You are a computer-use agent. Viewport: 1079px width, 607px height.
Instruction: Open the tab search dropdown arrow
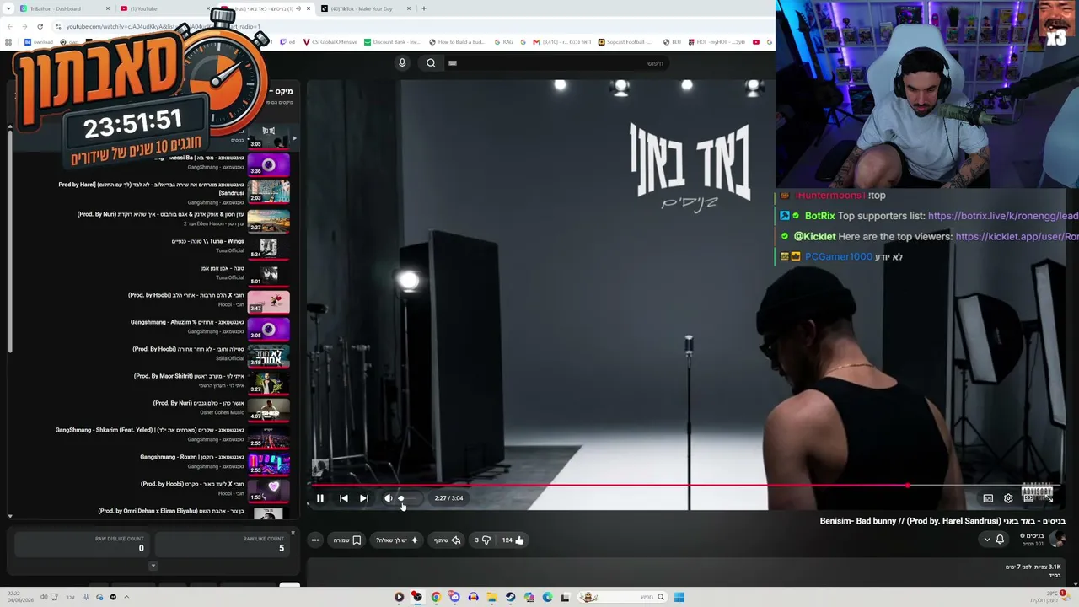point(8,8)
